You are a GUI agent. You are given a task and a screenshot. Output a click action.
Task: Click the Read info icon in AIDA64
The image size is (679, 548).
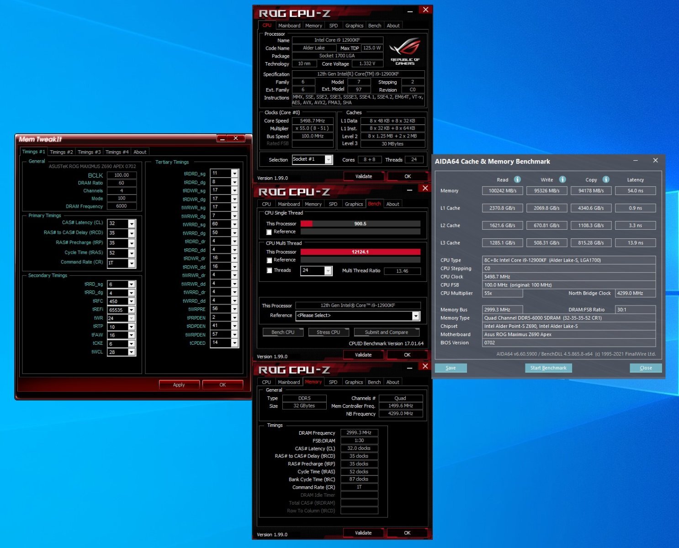click(517, 179)
